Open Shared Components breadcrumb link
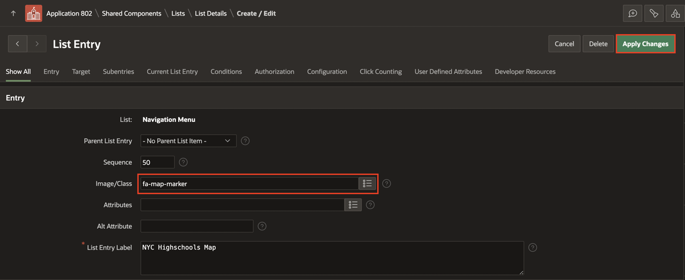Screen dimensions: 685x280 click(x=131, y=13)
